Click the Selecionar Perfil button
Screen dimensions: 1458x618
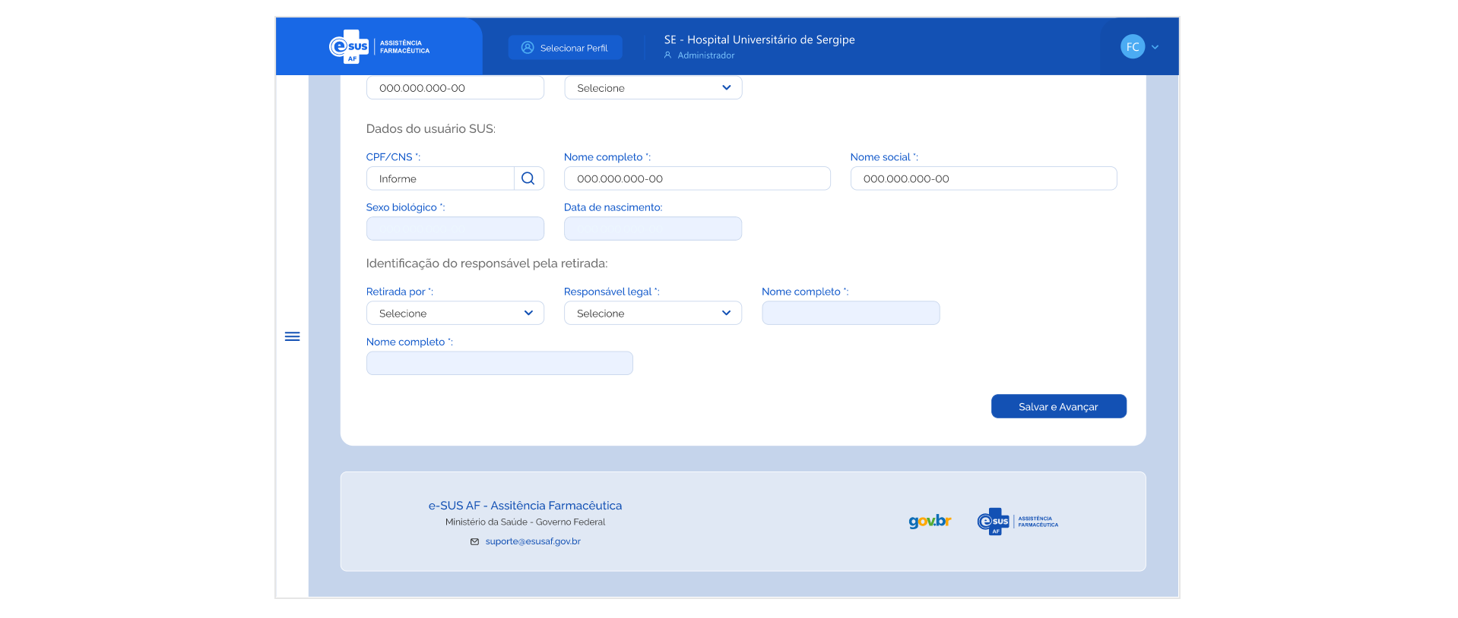tap(565, 48)
